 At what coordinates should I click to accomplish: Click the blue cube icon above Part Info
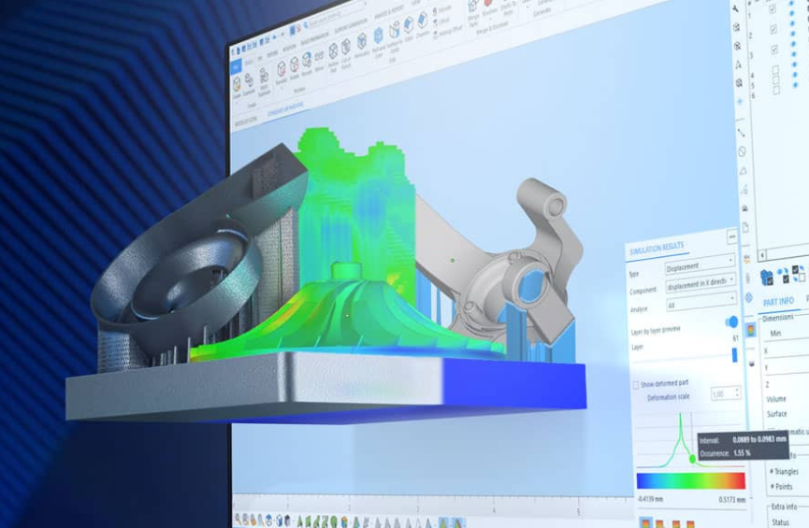point(766,276)
